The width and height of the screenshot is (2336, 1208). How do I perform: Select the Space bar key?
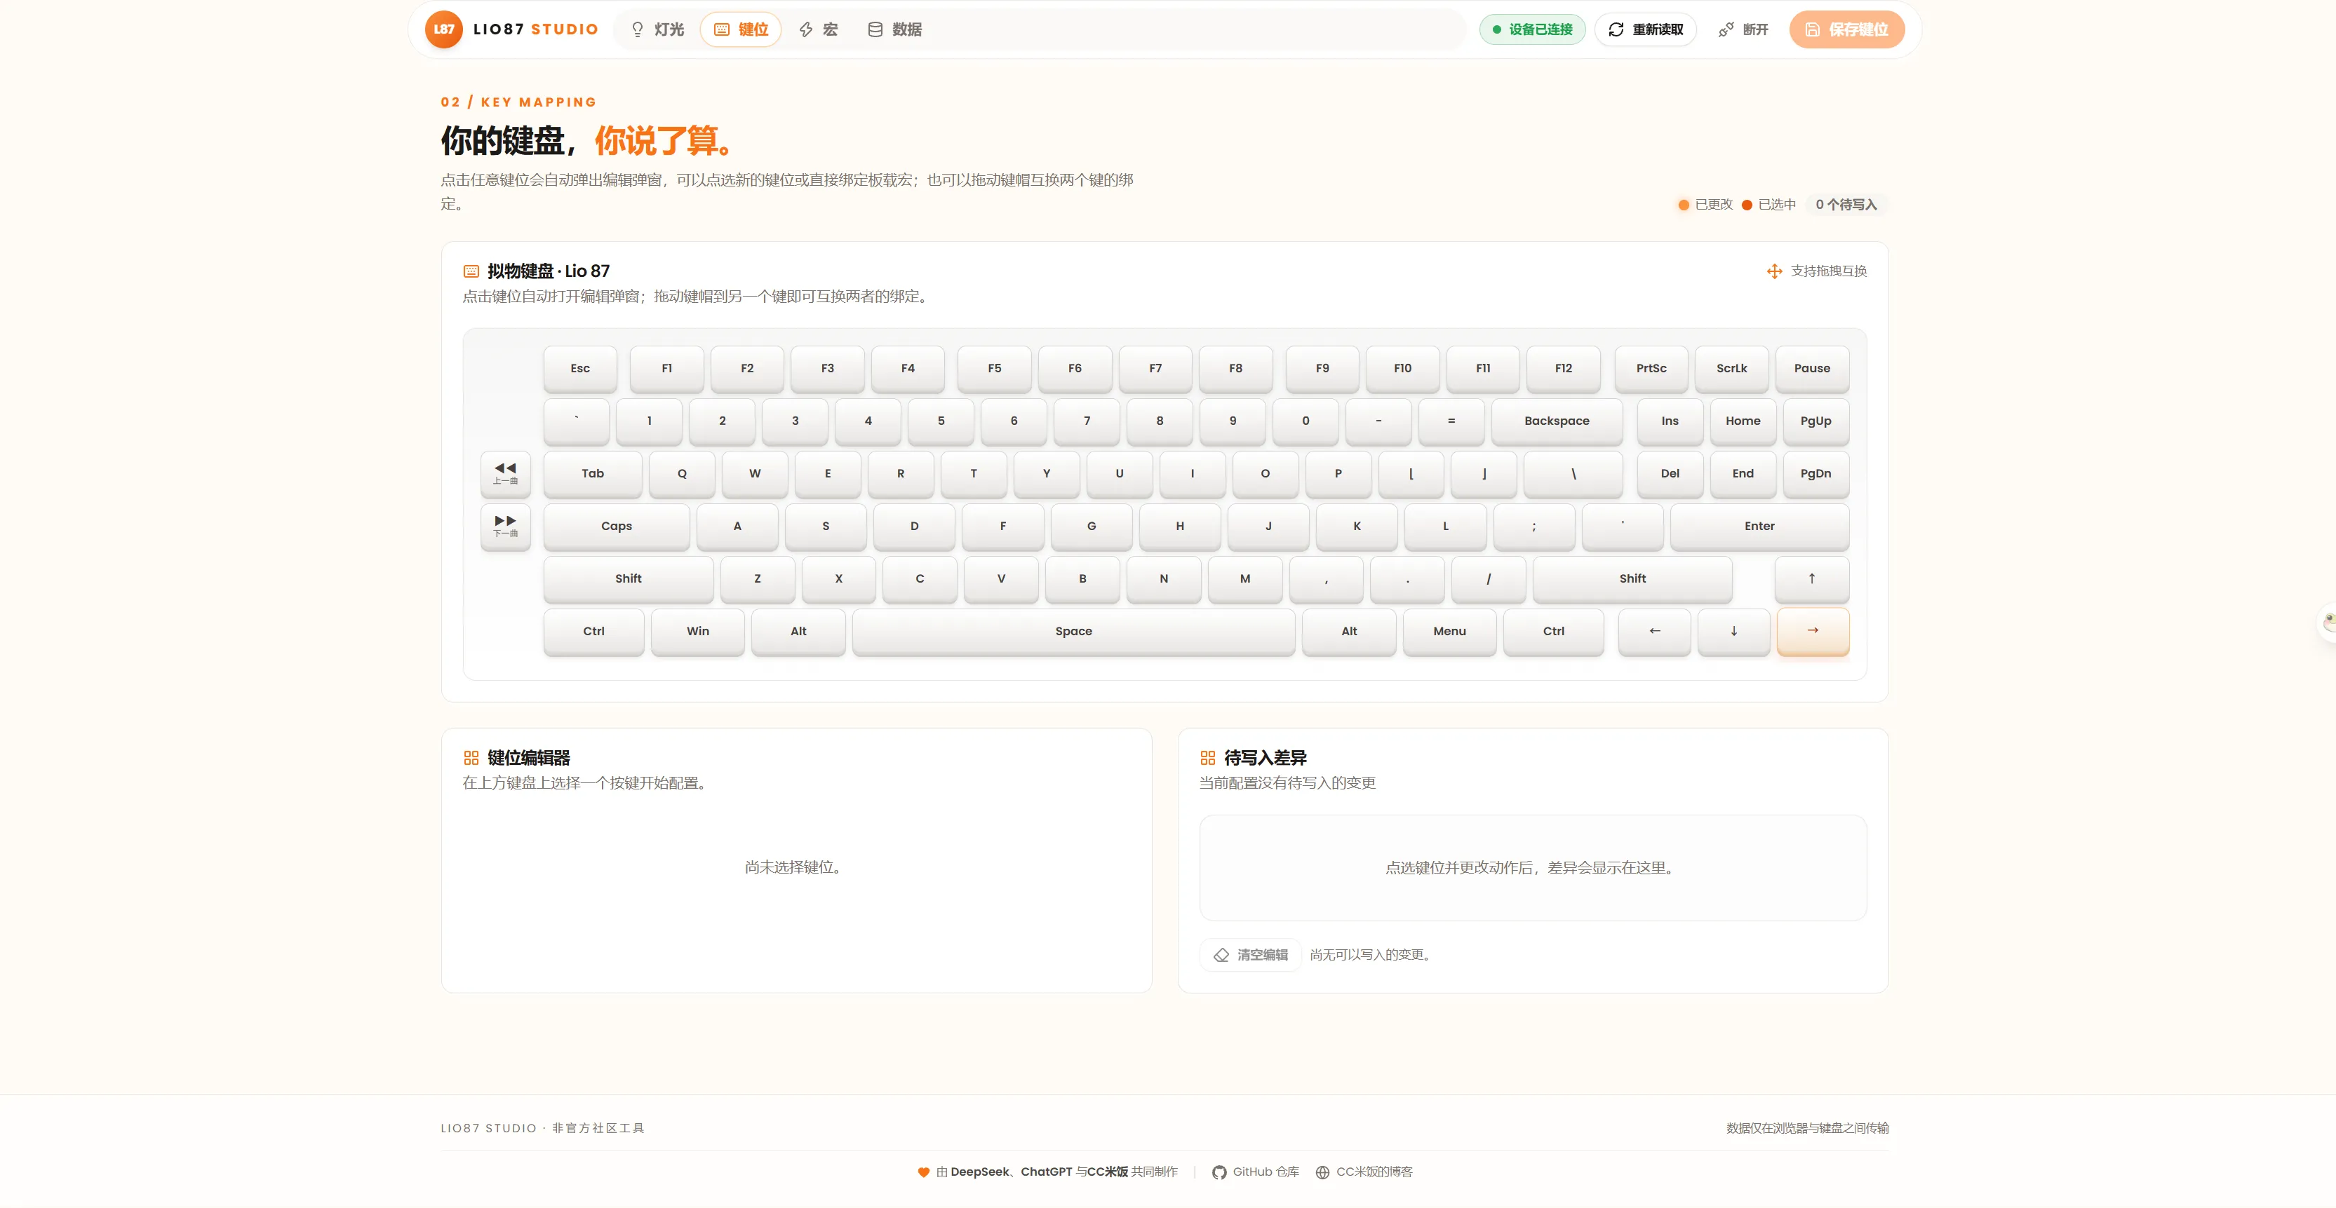click(x=1074, y=631)
